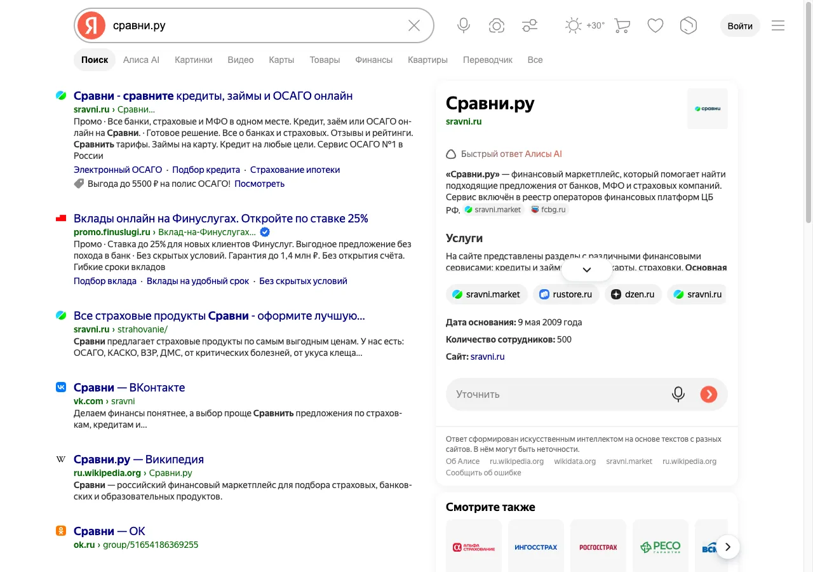Open favorites heart icon
The image size is (813, 572).
tap(655, 25)
